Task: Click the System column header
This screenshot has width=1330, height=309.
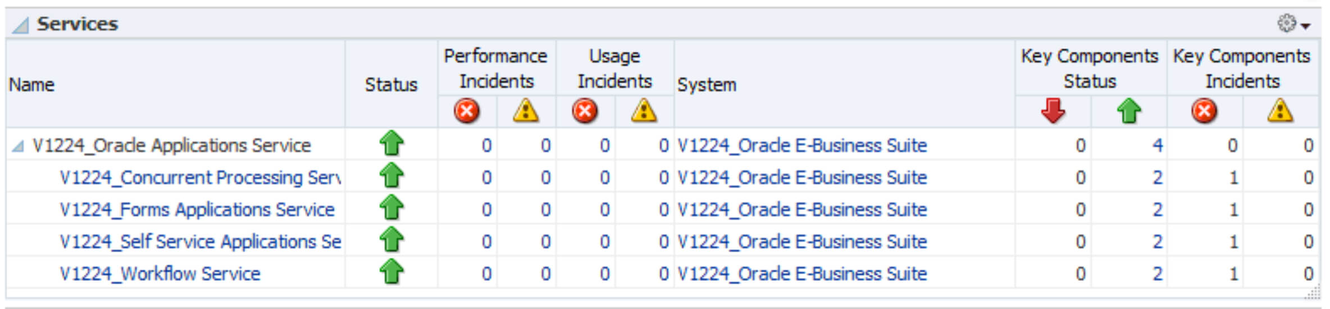Action: [707, 85]
